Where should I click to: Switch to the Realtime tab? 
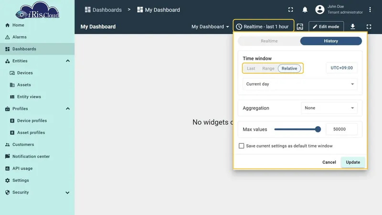tap(269, 41)
